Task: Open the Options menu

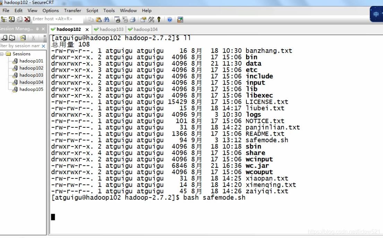Action: pos(51,10)
